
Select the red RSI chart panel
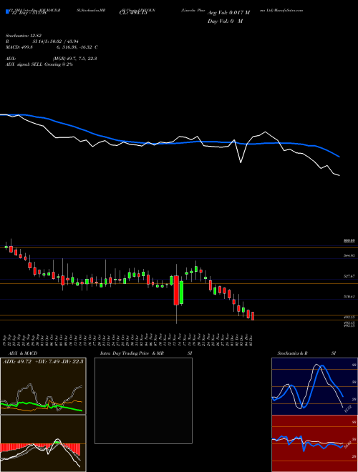pyautogui.click(x=314, y=443)
